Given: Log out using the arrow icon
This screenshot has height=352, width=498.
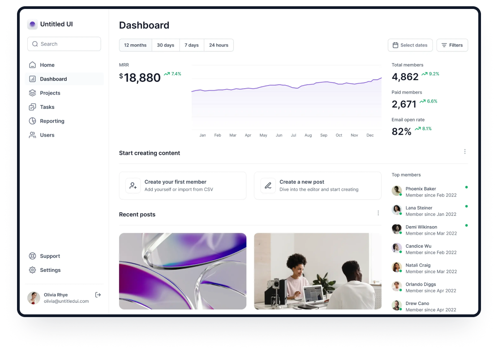Looking at the screenshot, I should click(x=98, y=295).
